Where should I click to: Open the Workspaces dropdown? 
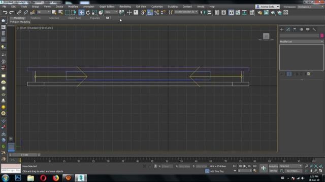tap(310, 7)
